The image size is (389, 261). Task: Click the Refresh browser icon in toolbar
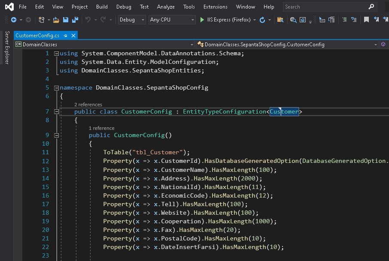262,20
